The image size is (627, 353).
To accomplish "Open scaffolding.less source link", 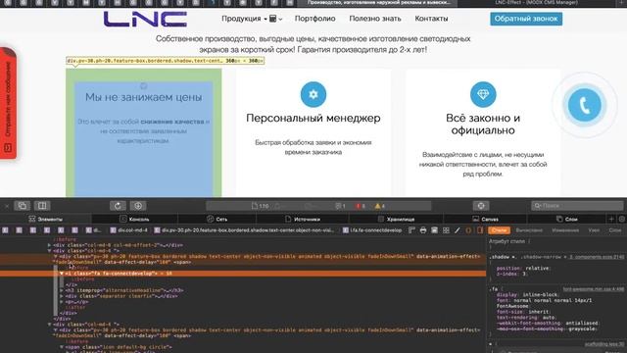I will point(604,344).
